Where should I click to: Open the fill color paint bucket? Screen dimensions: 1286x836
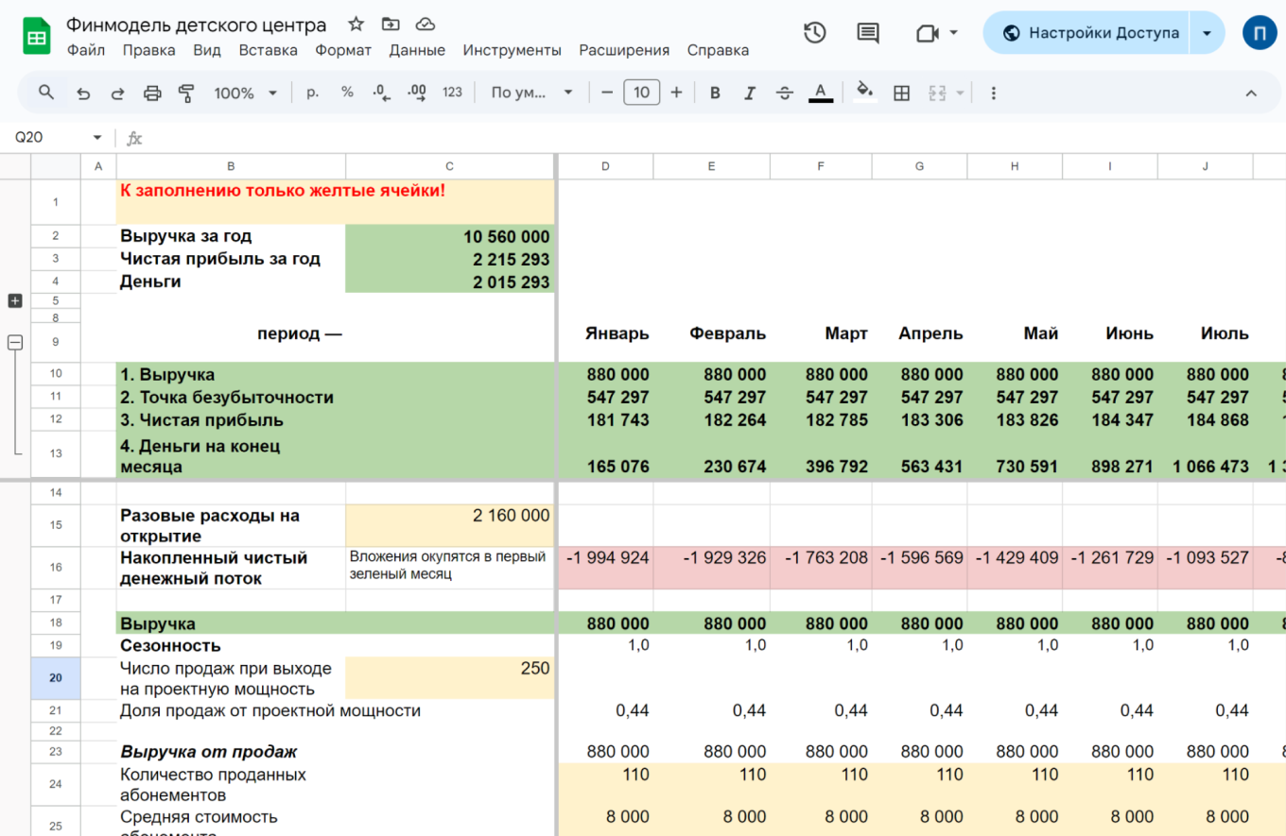point(863,93)
